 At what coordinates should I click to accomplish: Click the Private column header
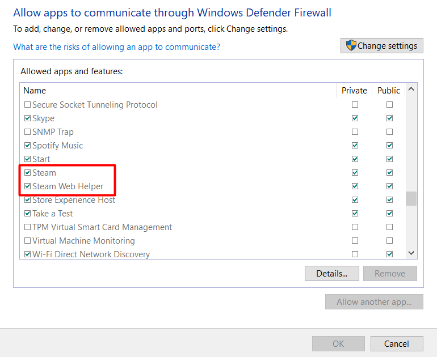click(354, 91)
